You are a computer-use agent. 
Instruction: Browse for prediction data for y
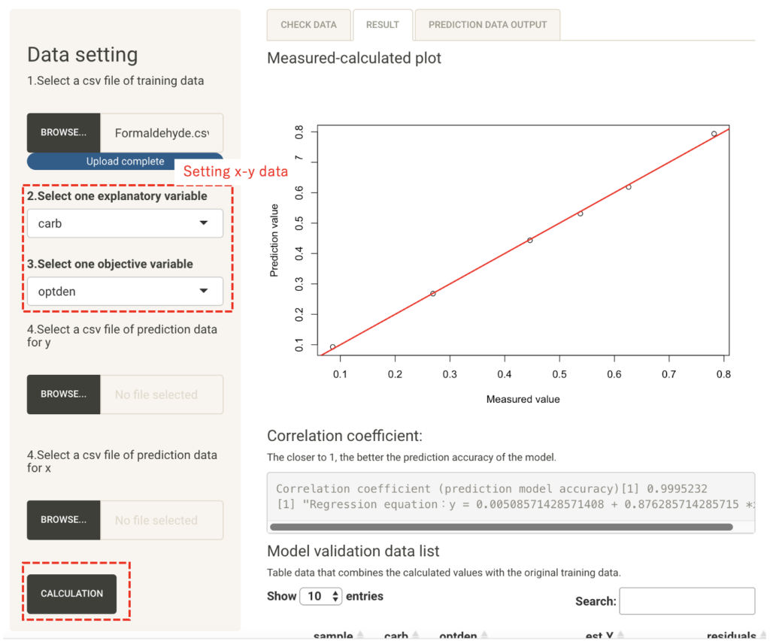[x=64, y=395]
